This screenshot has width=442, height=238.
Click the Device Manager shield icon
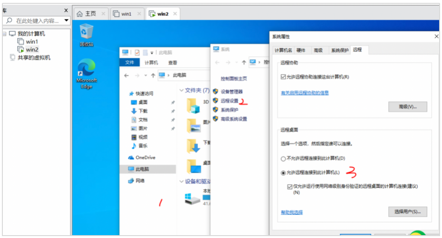216,91
